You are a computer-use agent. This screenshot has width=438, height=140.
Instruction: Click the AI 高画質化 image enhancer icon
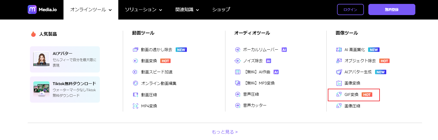(x=339, y=50)
